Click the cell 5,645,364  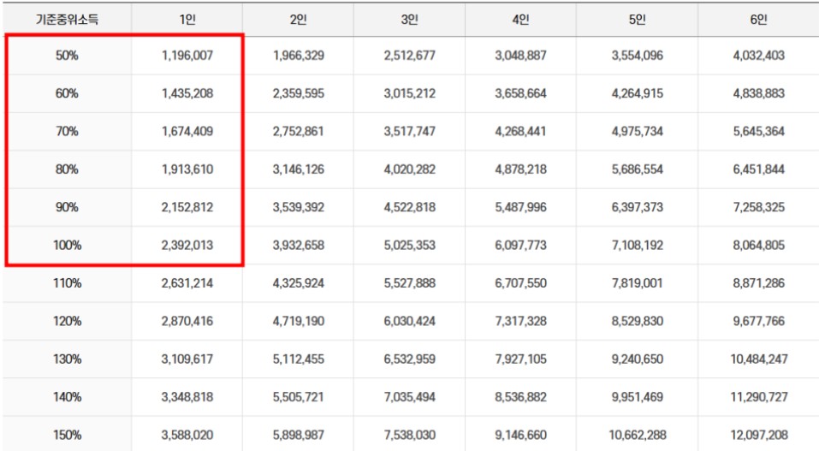tap(758, 131)
